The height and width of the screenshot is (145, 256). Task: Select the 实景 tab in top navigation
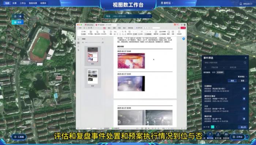pyautogui.click(x=15, y=3)
